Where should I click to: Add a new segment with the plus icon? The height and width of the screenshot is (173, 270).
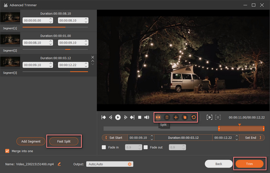pos(176,117)
